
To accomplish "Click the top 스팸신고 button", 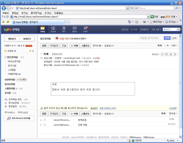I will tap(85, 46).
